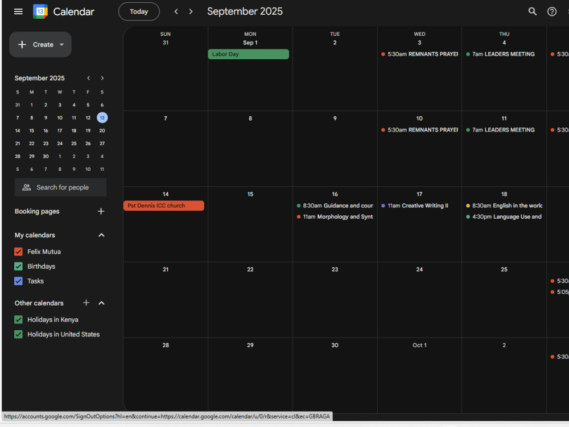Toggle Felix Mutua calendar checkbox
Viewport: 569px width, 427px height.
[x=19, y=252]
